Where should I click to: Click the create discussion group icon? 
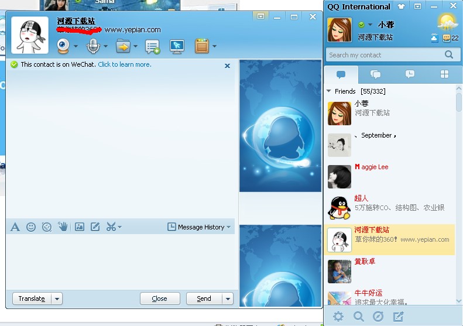click(152, 47)
